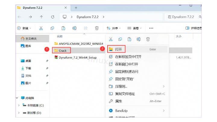Click file size value 1,431,978

pyautogui.click(x=184, y=57)
